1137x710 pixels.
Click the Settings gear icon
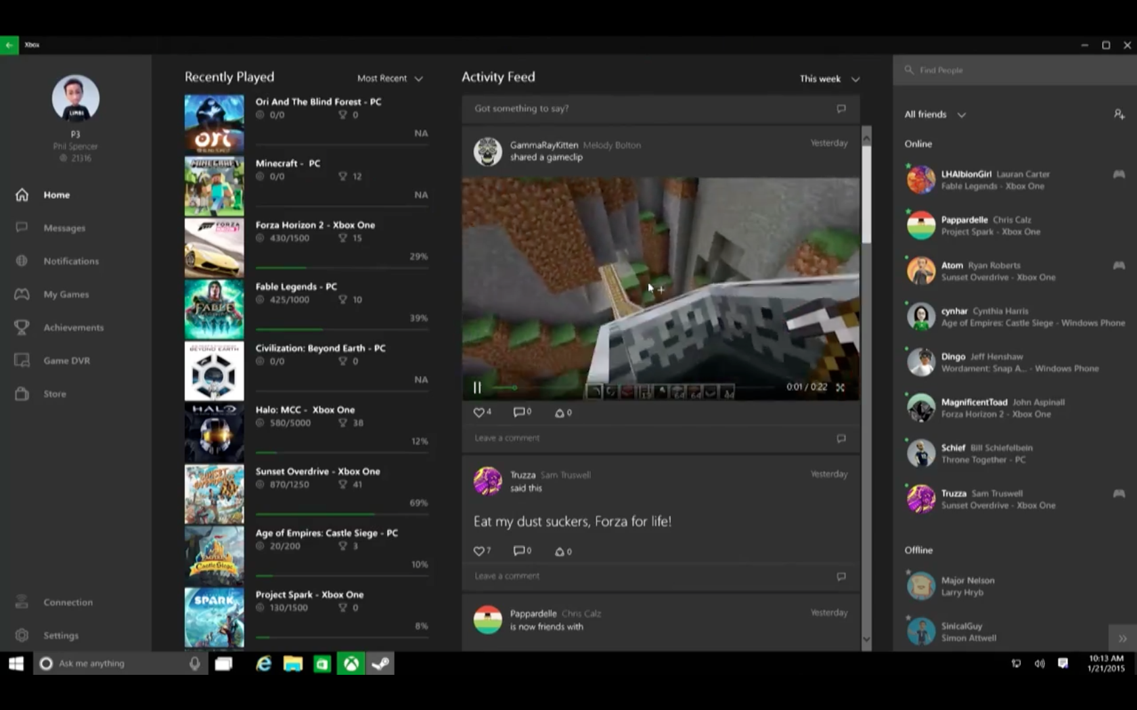click(x=22, y=635)
